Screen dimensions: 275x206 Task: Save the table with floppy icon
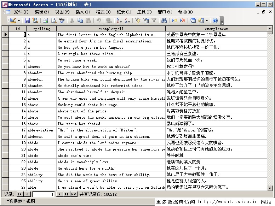click(27, 20)
